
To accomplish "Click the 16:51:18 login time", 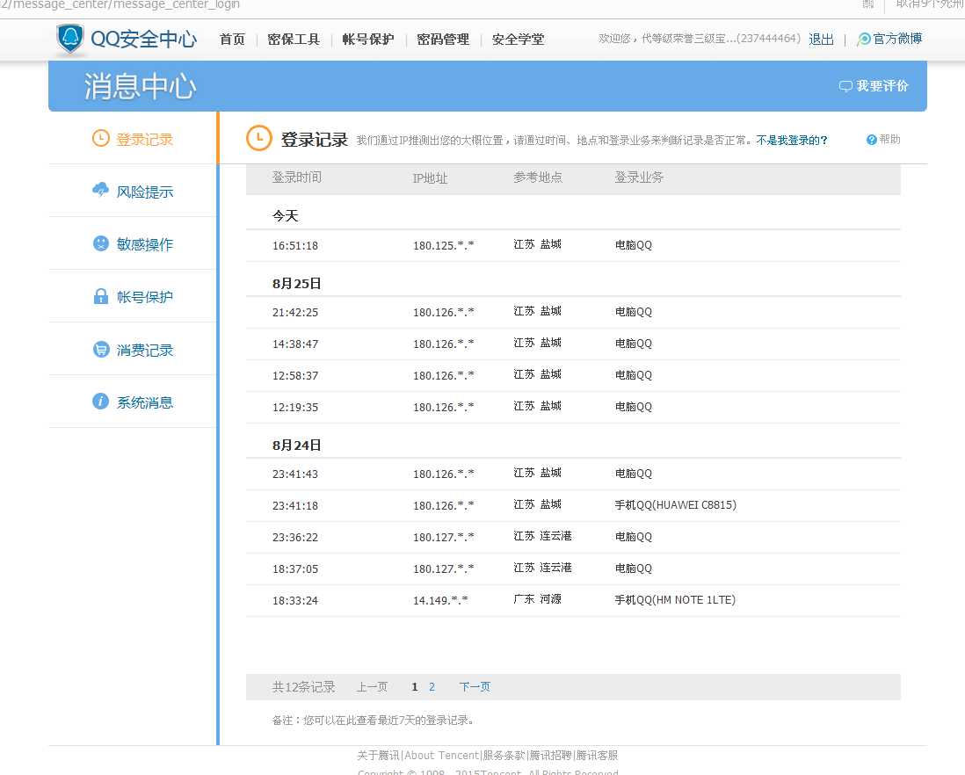I will [295, 245].
